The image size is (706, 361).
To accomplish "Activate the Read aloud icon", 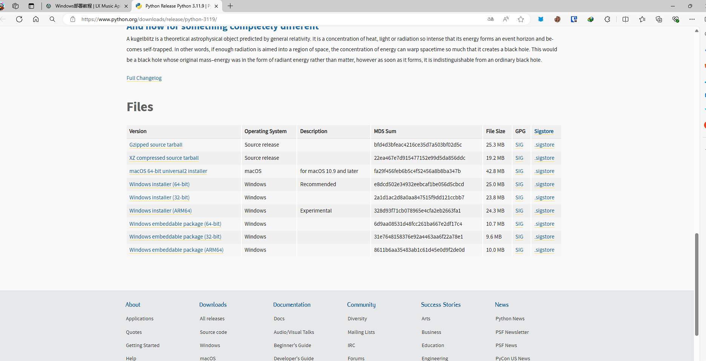I will 506,19.
